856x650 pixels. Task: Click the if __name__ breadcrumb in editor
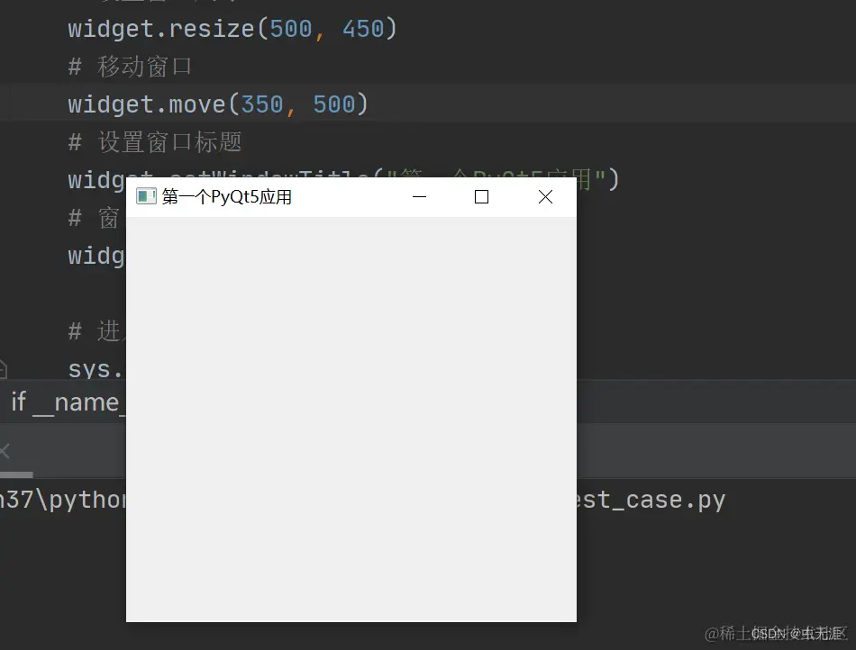[x=68, y=402]
